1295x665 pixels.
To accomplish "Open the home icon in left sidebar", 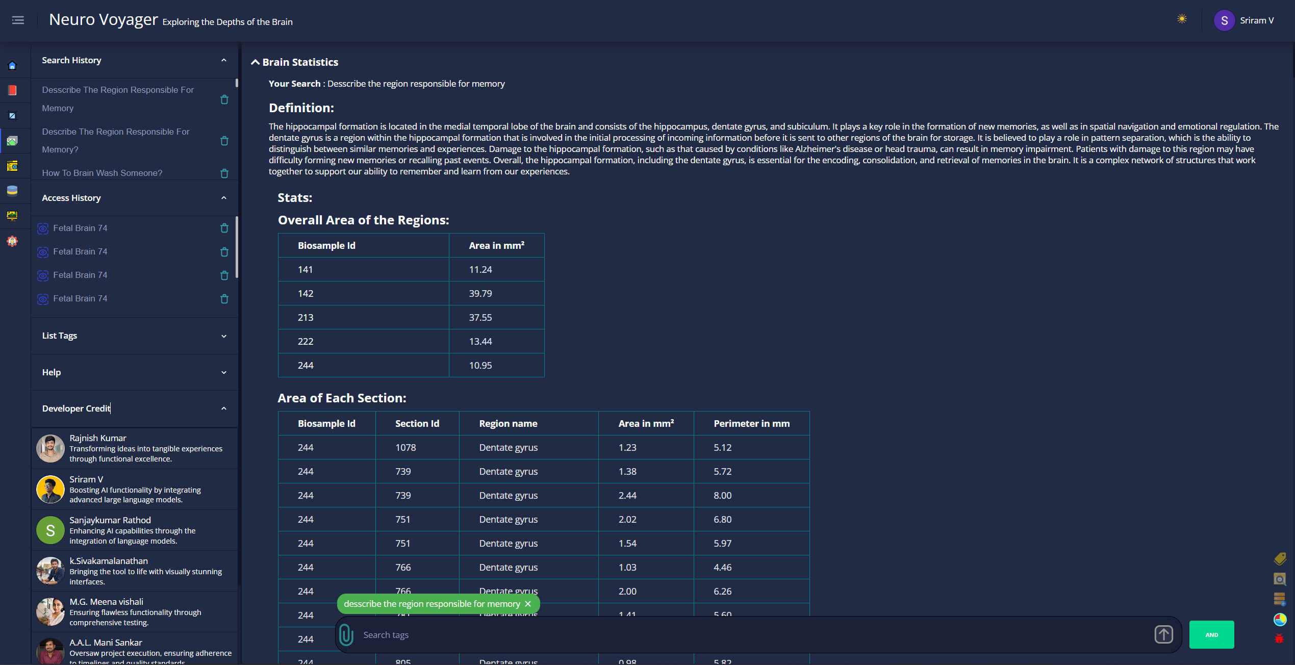I will coord(12,66).
